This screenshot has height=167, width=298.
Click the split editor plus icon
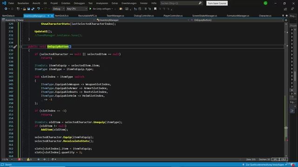(x=286, y=20)
